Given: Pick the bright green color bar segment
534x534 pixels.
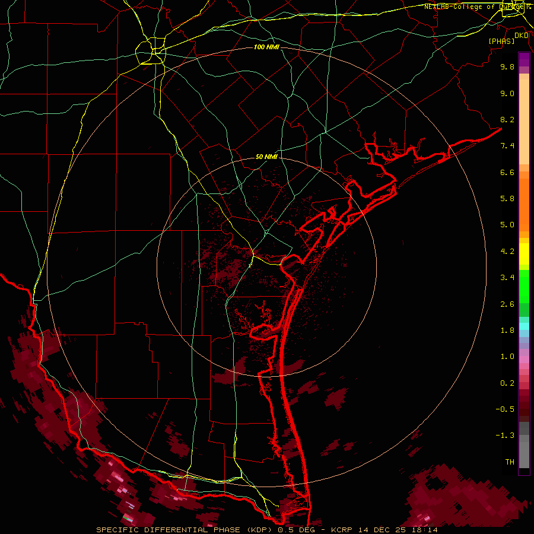Looking at the screenshot, I should point(524,287).
